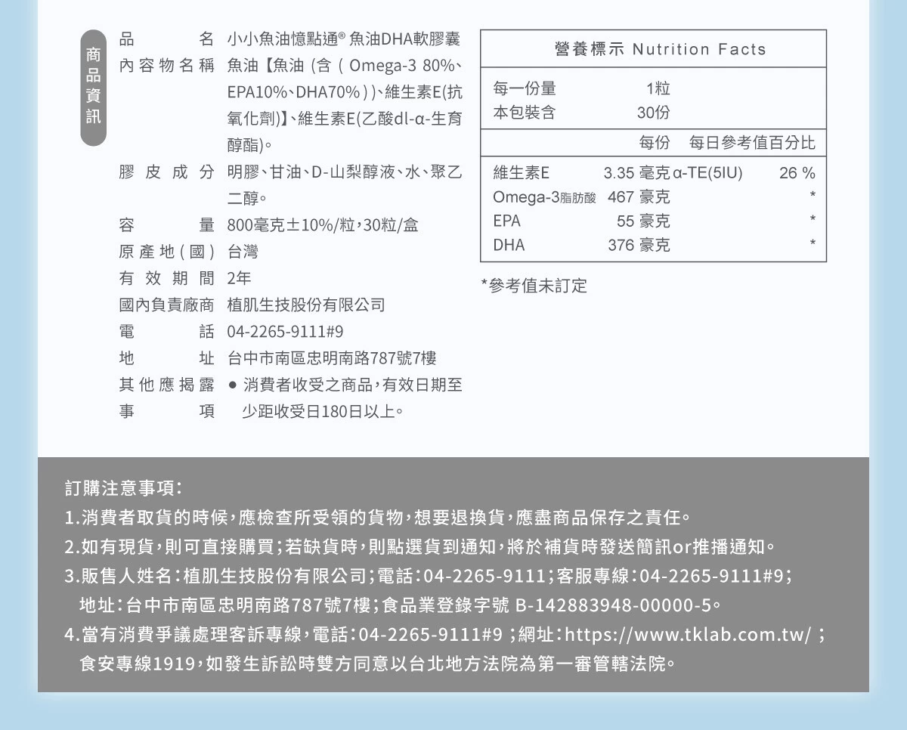Click the 容量 label
The width and height of the screenshot is (907, 730).
coord(167,224)
